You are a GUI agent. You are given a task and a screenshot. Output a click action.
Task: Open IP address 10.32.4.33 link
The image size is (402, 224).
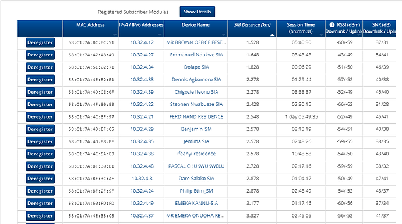pos(142,80)
